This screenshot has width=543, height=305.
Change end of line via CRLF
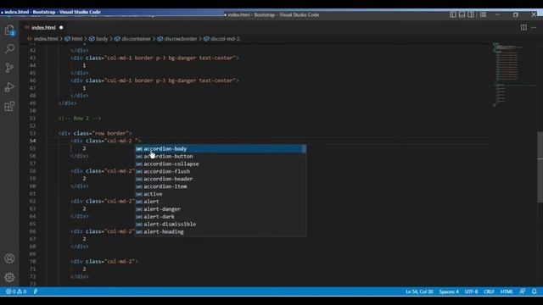click(x=489, y=291)
